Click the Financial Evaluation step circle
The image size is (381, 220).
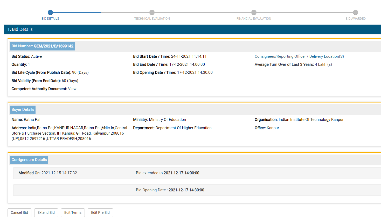(254, 12)
